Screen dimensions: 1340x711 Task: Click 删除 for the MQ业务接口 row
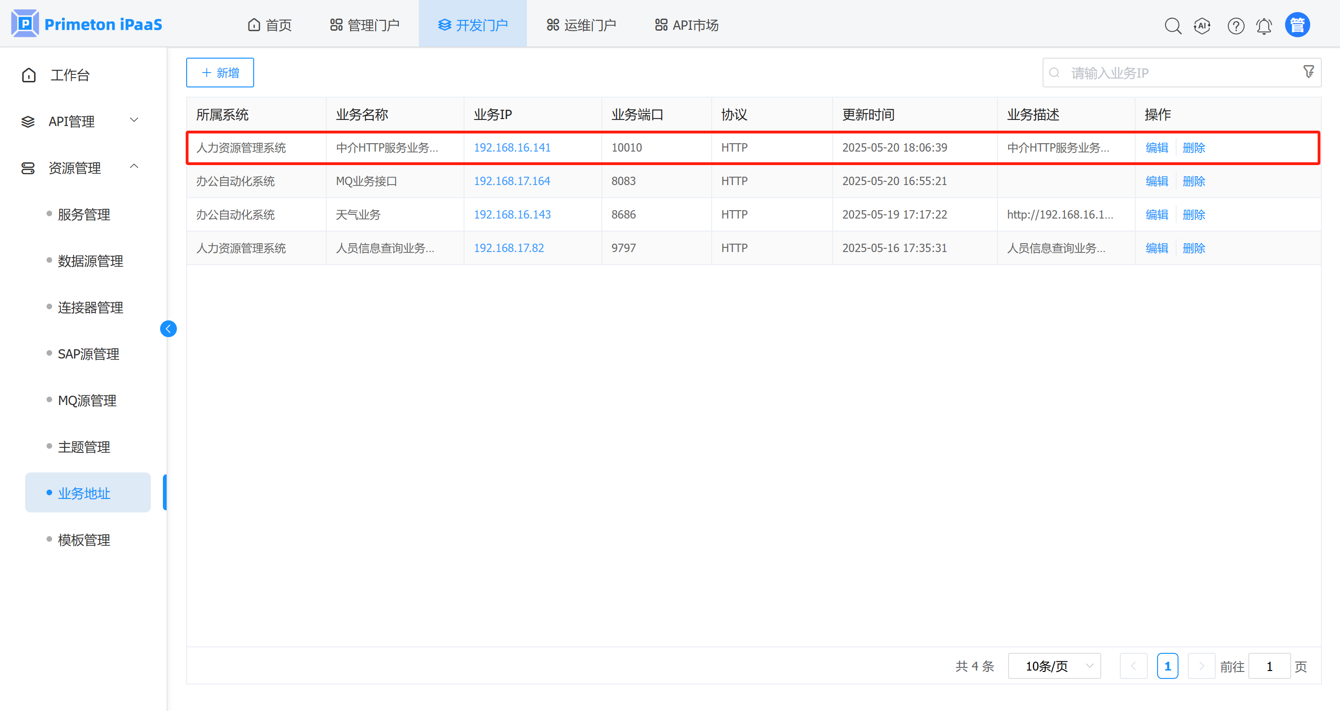tap(1193, 181)
